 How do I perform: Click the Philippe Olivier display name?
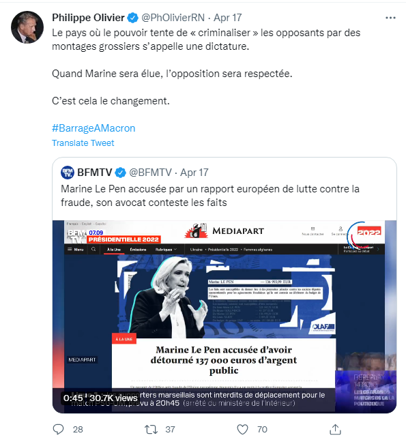(x=88, y=18)
